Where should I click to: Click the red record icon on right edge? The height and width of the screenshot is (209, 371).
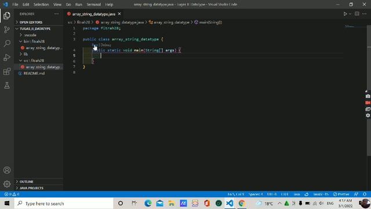pos(368,103)
